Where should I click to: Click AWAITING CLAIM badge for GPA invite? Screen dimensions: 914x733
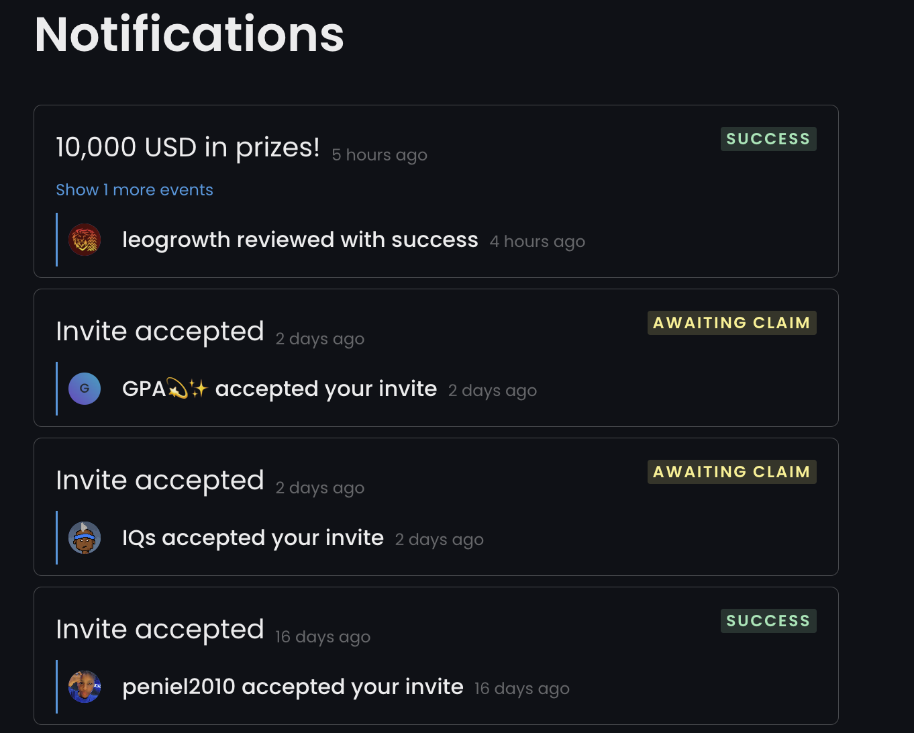click(x=732, y=323)
